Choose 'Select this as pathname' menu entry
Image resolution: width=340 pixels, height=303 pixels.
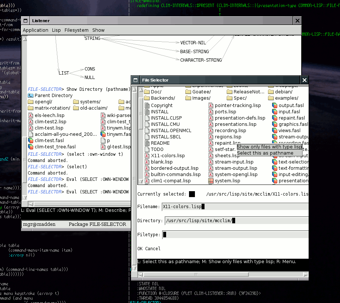tap(265, 153)
